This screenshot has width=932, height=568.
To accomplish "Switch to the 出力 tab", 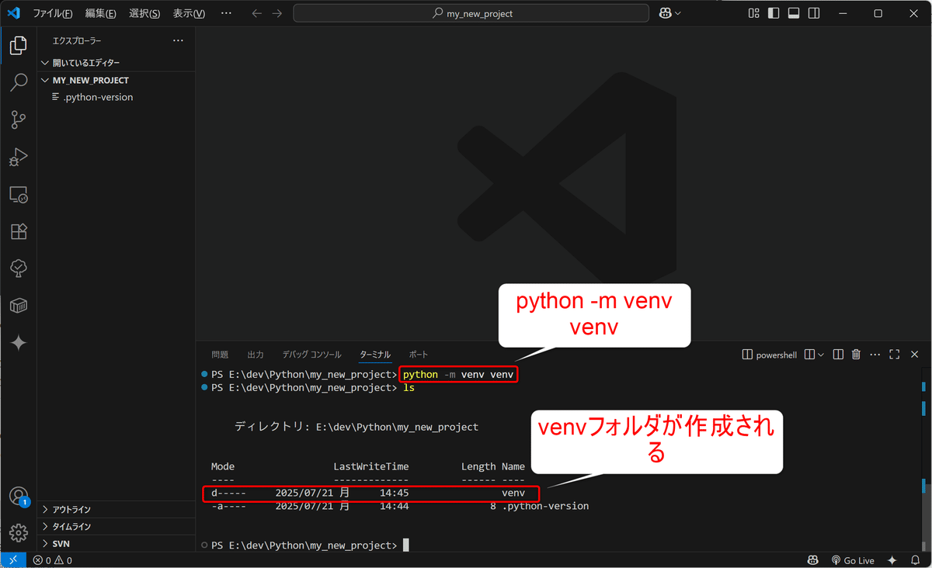I will coord(256,354).
